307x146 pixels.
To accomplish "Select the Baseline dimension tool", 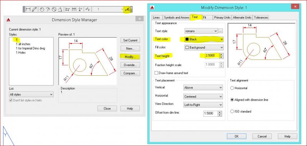I will pos(68,9).
